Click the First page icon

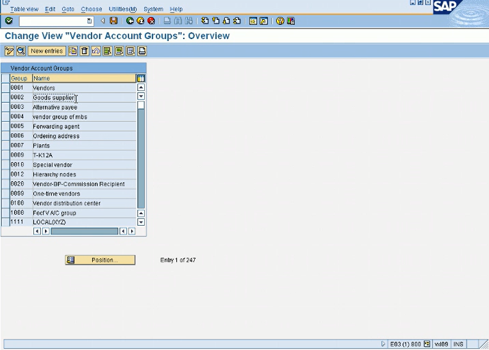(x=205, y=21)
